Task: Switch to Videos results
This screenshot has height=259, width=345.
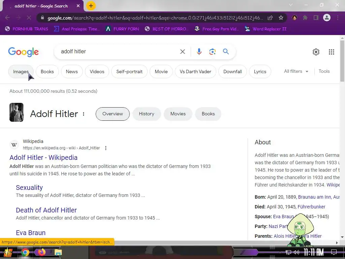Action: (97, 71)
